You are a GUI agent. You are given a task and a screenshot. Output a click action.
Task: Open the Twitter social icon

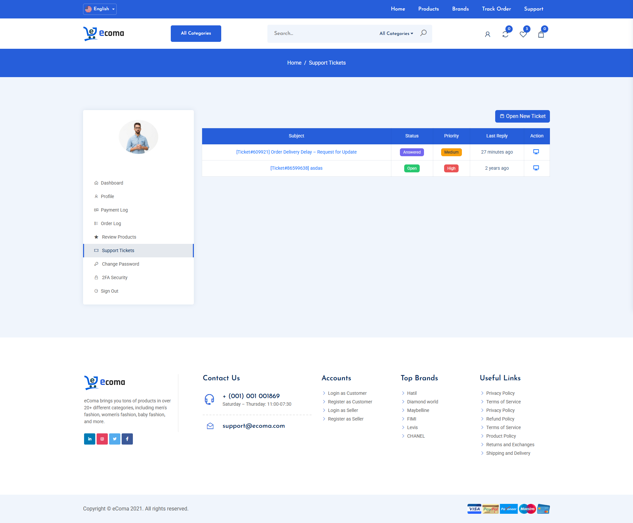(115, 439)
